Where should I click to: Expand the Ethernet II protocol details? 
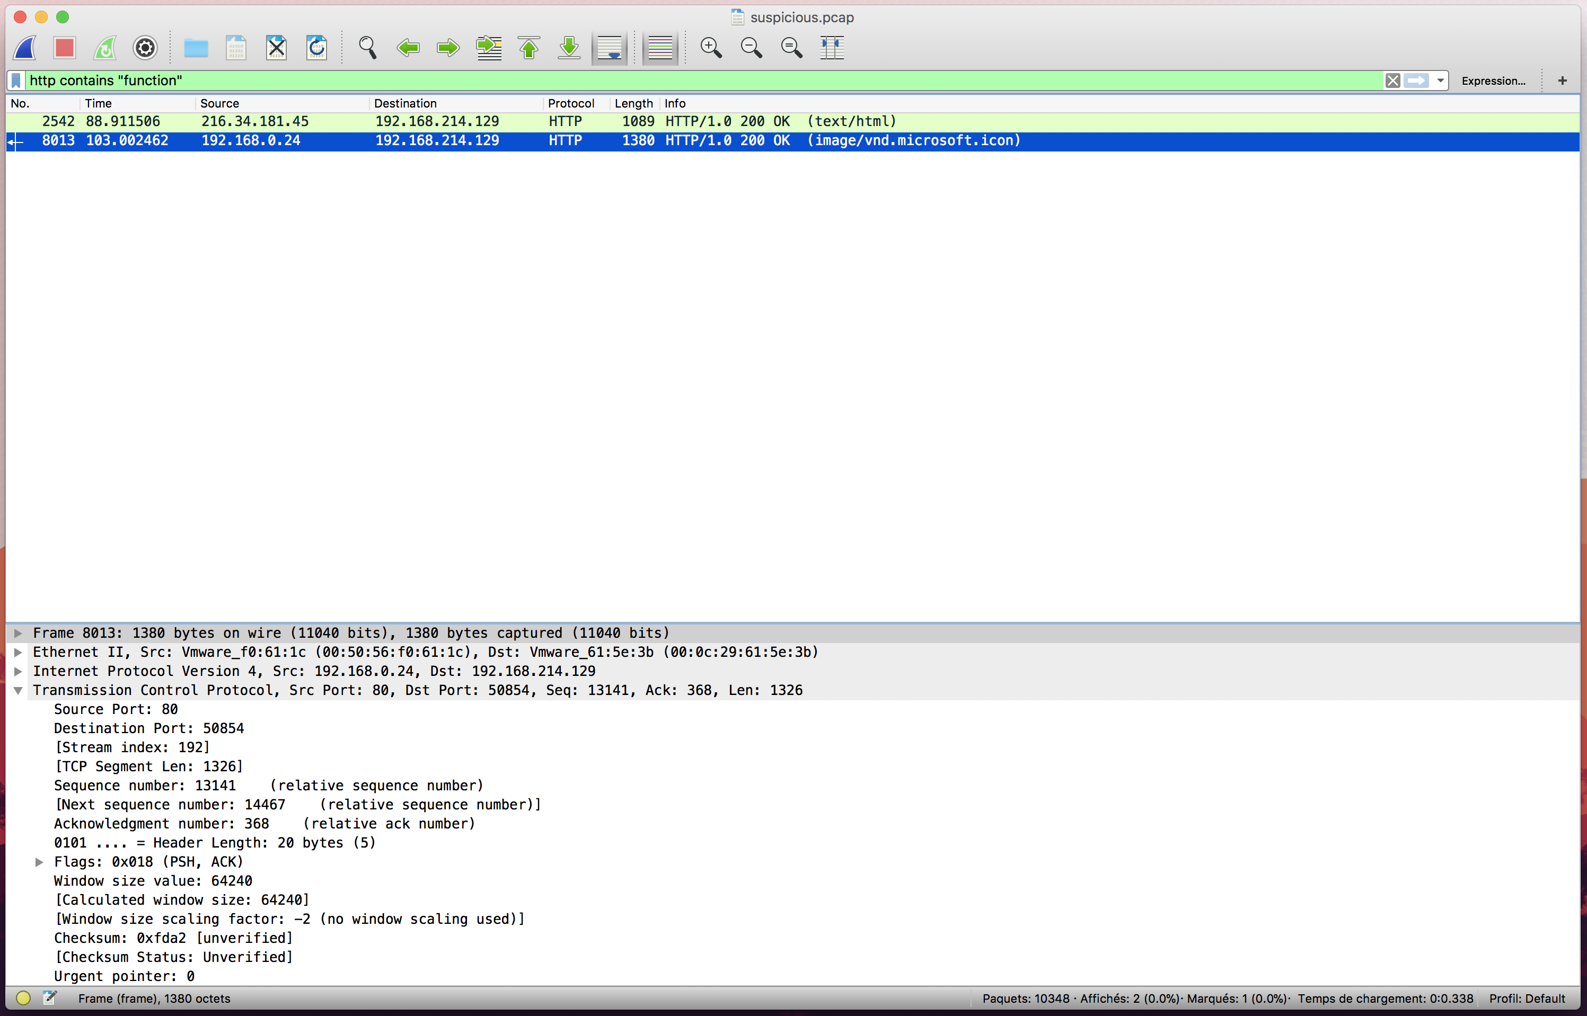click(18, 652)
